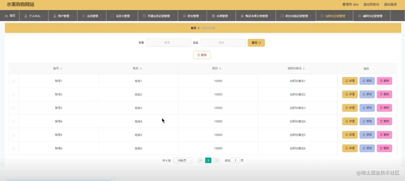Click the icon beside 积分兑换记录管理
This screenshot has width=405, height=181.
click(x=282, y=16)
